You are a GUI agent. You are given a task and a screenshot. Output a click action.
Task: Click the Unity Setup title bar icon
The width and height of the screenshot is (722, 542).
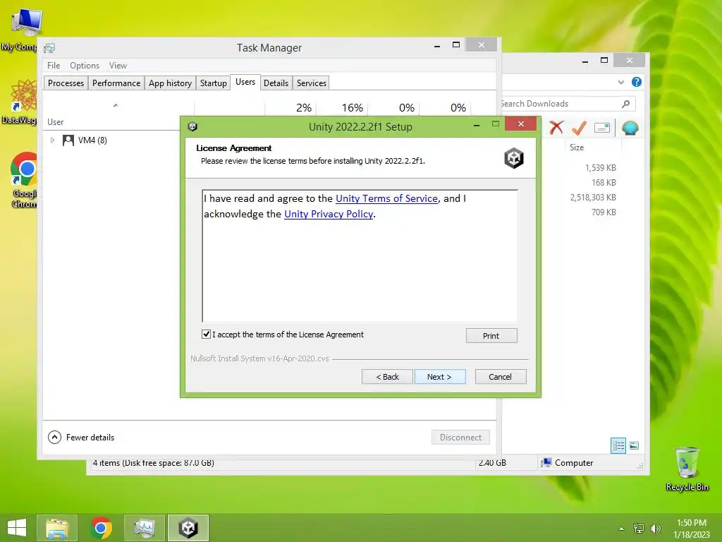tap(192, 127)
